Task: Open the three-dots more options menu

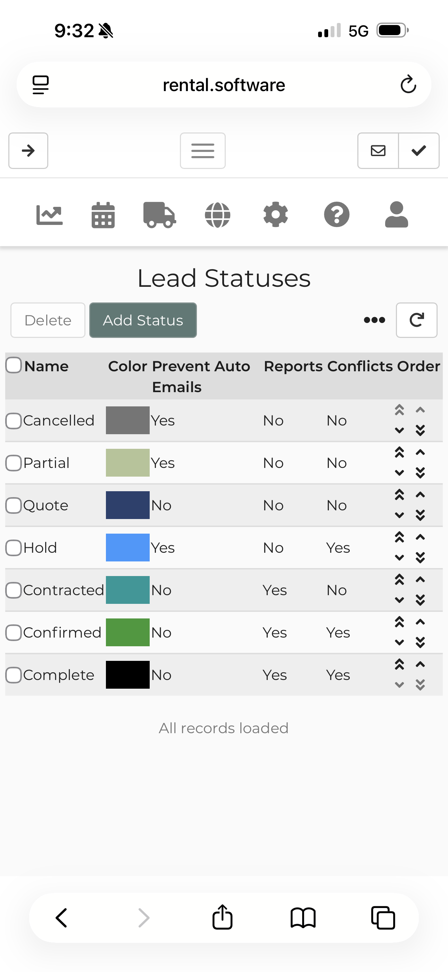Action: [374, 320]
